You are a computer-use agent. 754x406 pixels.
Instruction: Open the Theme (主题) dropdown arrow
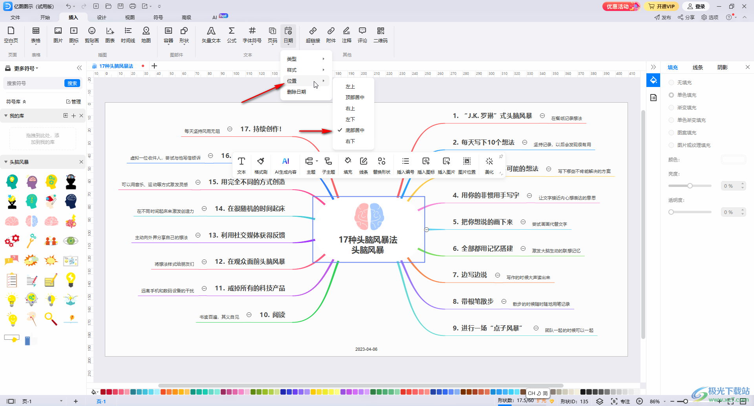pos(317,161)
